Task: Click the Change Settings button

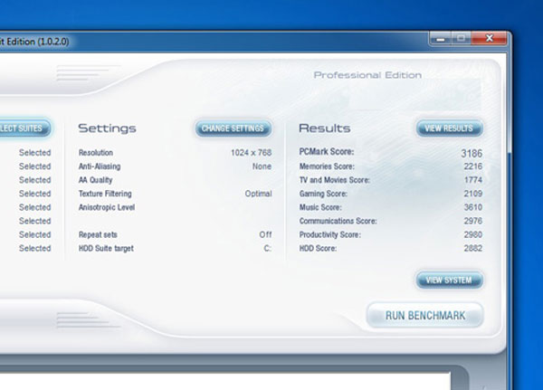Action: [233, 128]
